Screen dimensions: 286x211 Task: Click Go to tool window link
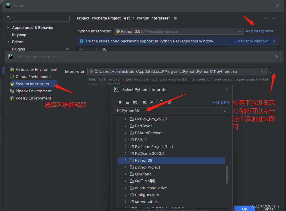[251, 41]
